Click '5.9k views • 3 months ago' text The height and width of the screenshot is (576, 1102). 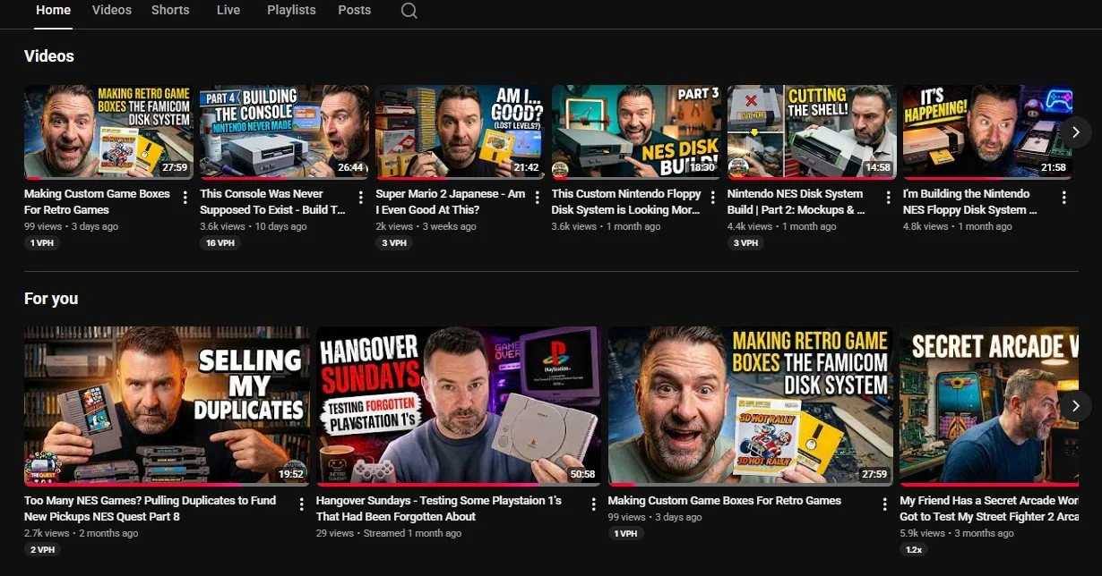click(957, 533)
